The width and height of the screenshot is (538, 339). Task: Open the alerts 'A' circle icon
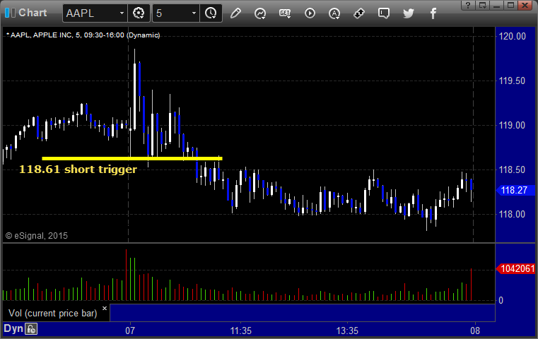click(334, 13)
